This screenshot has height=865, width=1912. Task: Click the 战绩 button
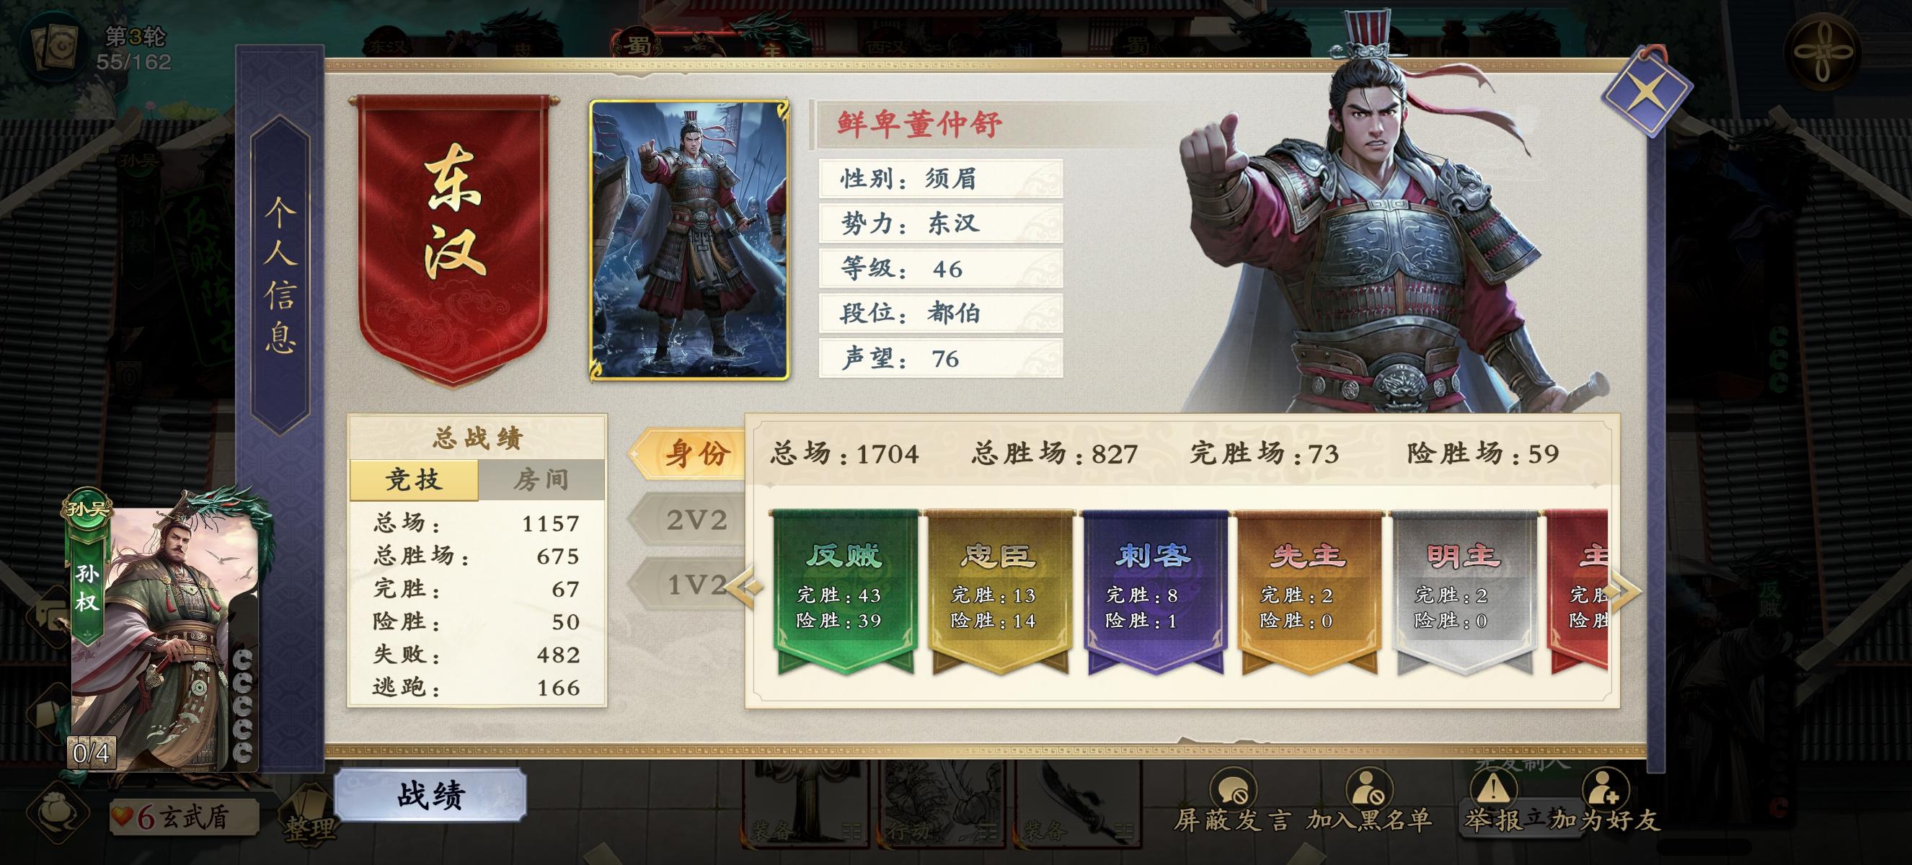(430, 794)
